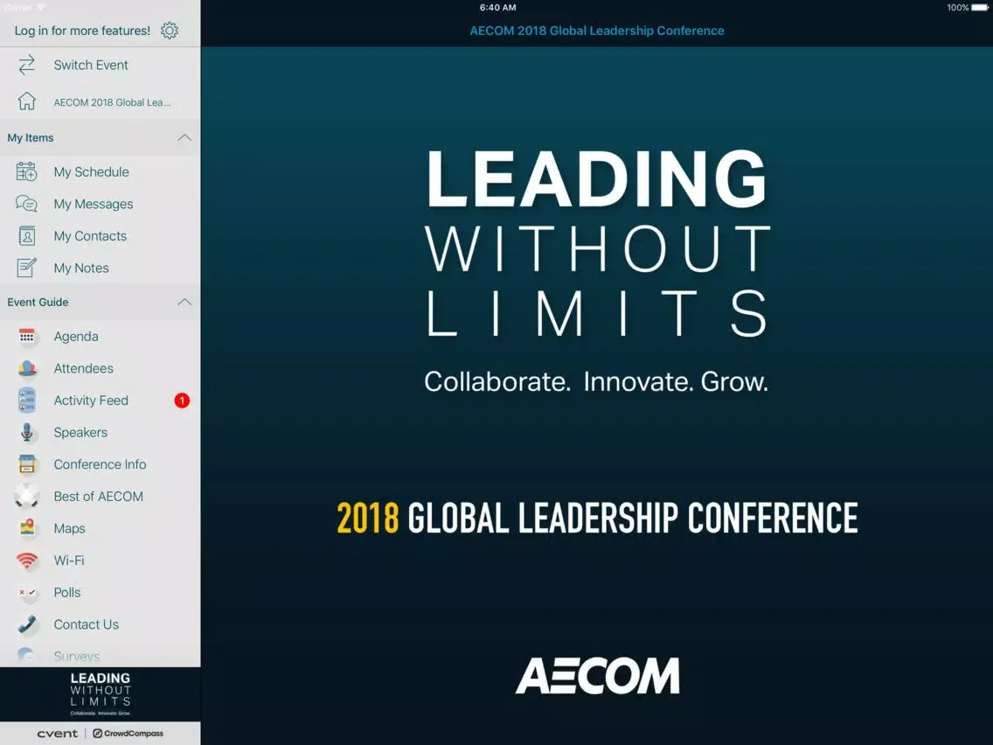This screenshot has width=993, height=745.
Task: Click the Conference Info icon
Action: [x=26, y=464]
